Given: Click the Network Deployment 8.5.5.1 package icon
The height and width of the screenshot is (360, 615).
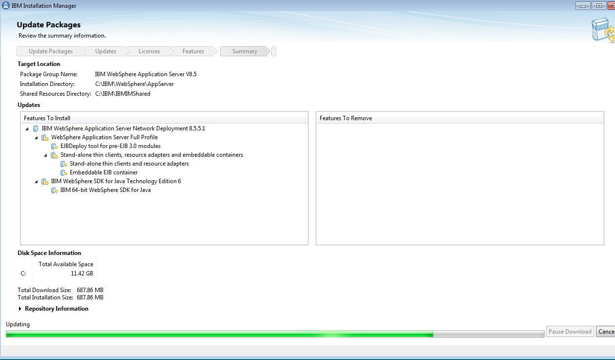Looking at the screenshot, I should (36, 128).
